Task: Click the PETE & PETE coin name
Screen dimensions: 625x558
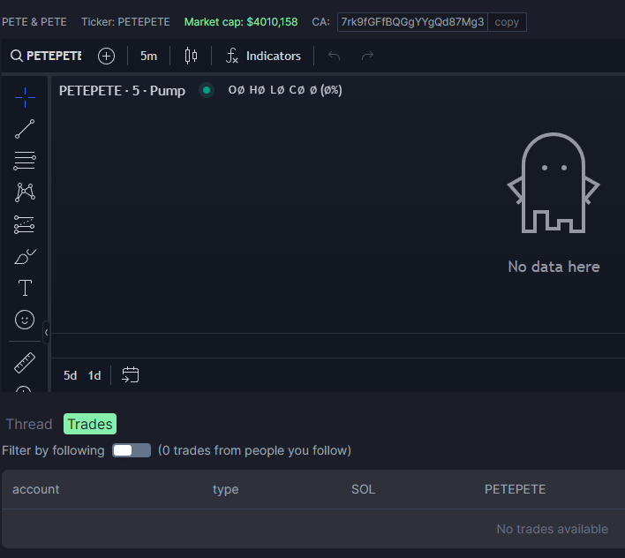Action: click(x=34, y=22)
